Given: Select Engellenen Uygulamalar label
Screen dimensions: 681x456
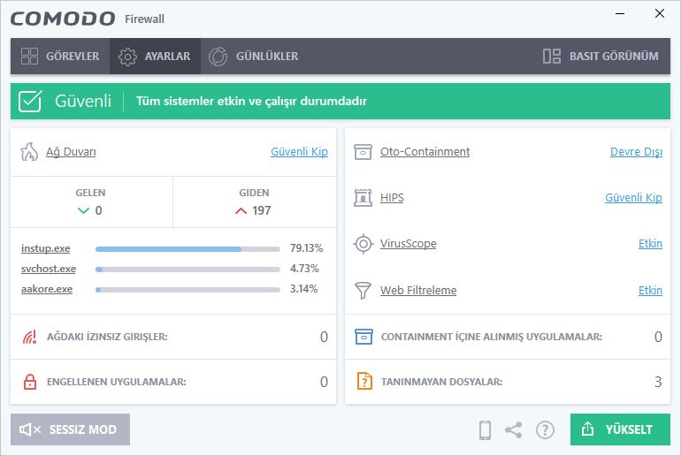Looking at the screenshot, I should point(117,383).
